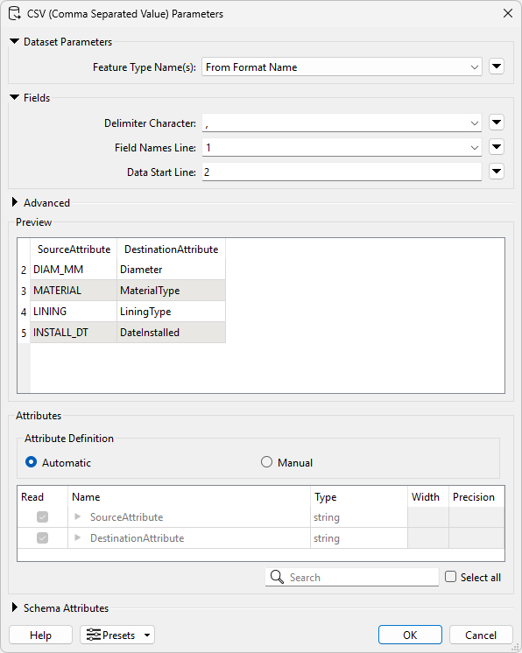Select the Automatic attribute definition option

[32, 462]
